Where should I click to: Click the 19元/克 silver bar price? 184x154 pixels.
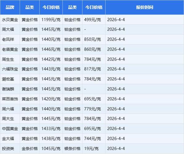coord(91,148)
